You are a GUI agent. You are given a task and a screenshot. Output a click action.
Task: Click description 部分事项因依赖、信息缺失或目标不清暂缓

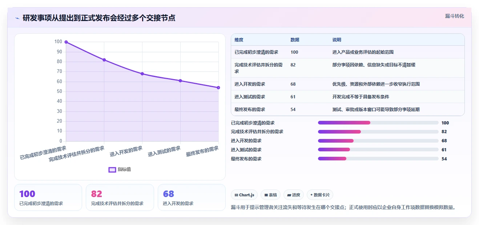tap(374, 65)
